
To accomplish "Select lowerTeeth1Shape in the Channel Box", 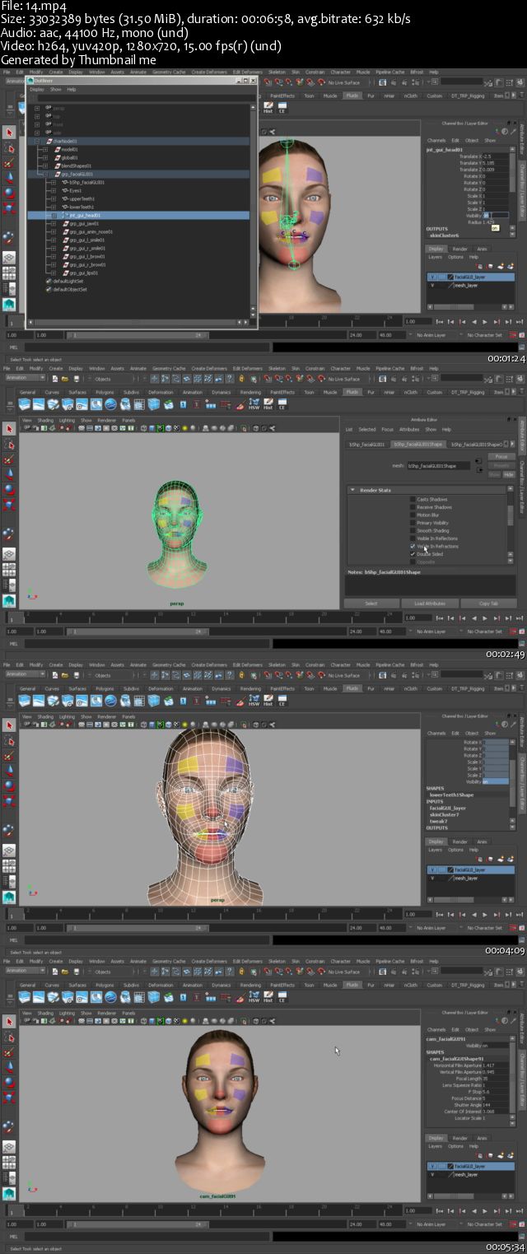I will [x=451, y=795].
